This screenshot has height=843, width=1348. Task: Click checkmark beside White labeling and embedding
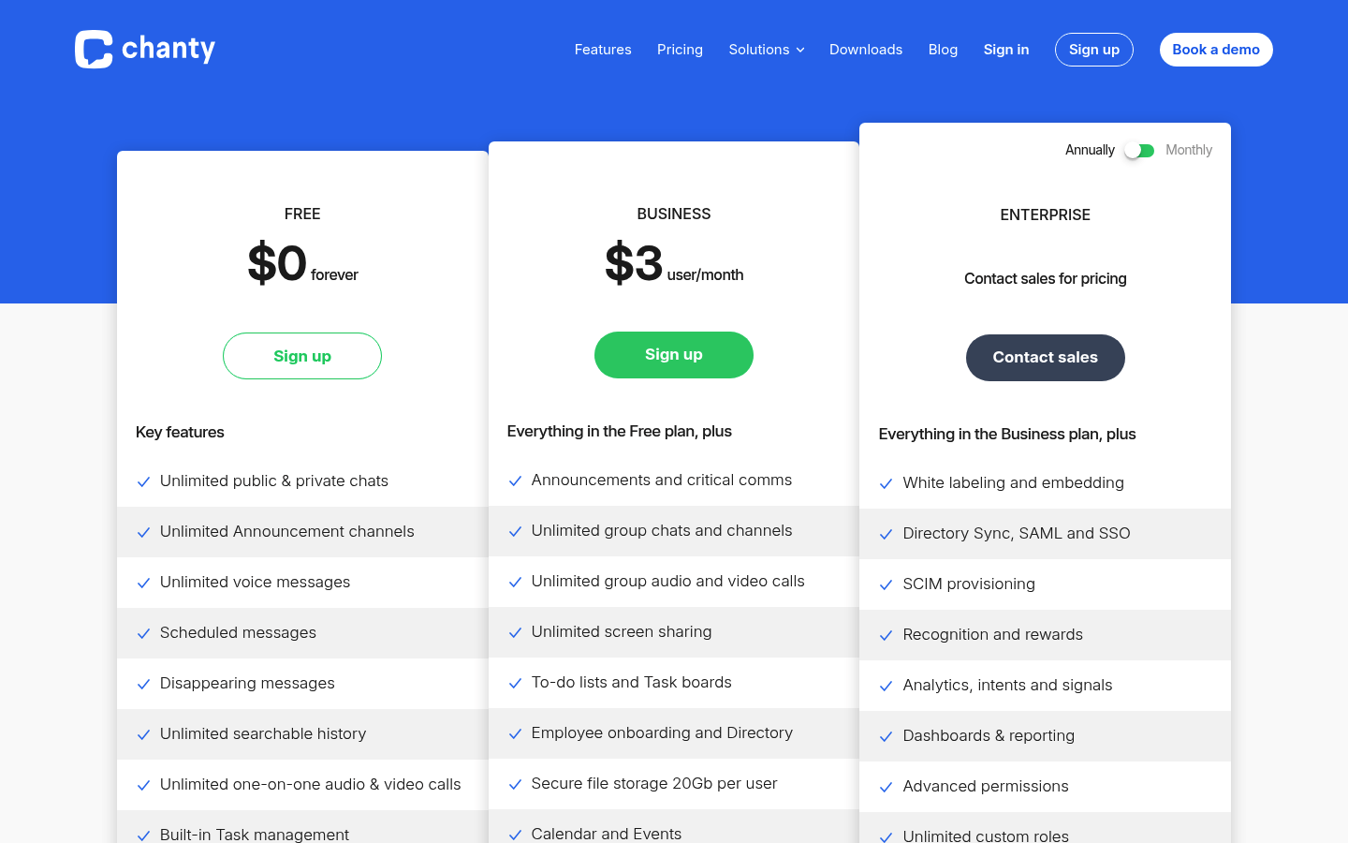coord(886,484)
